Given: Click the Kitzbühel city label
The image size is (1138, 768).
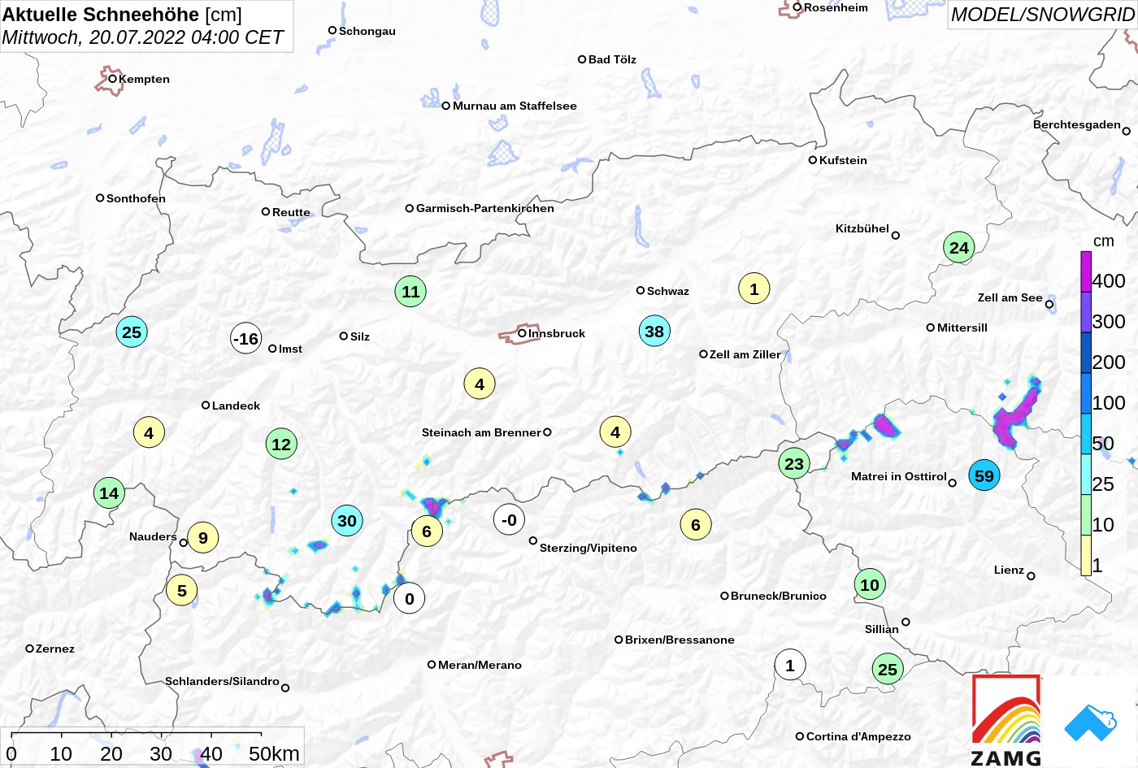Looking at the screenshot, I should point(862,228).
